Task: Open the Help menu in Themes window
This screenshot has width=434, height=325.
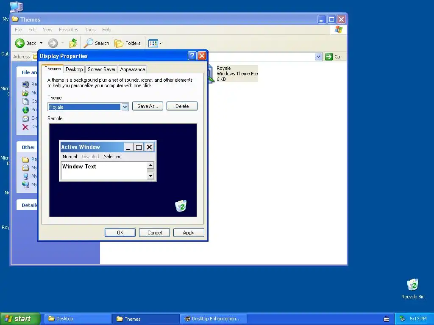Action: click(x=106, y=30)
